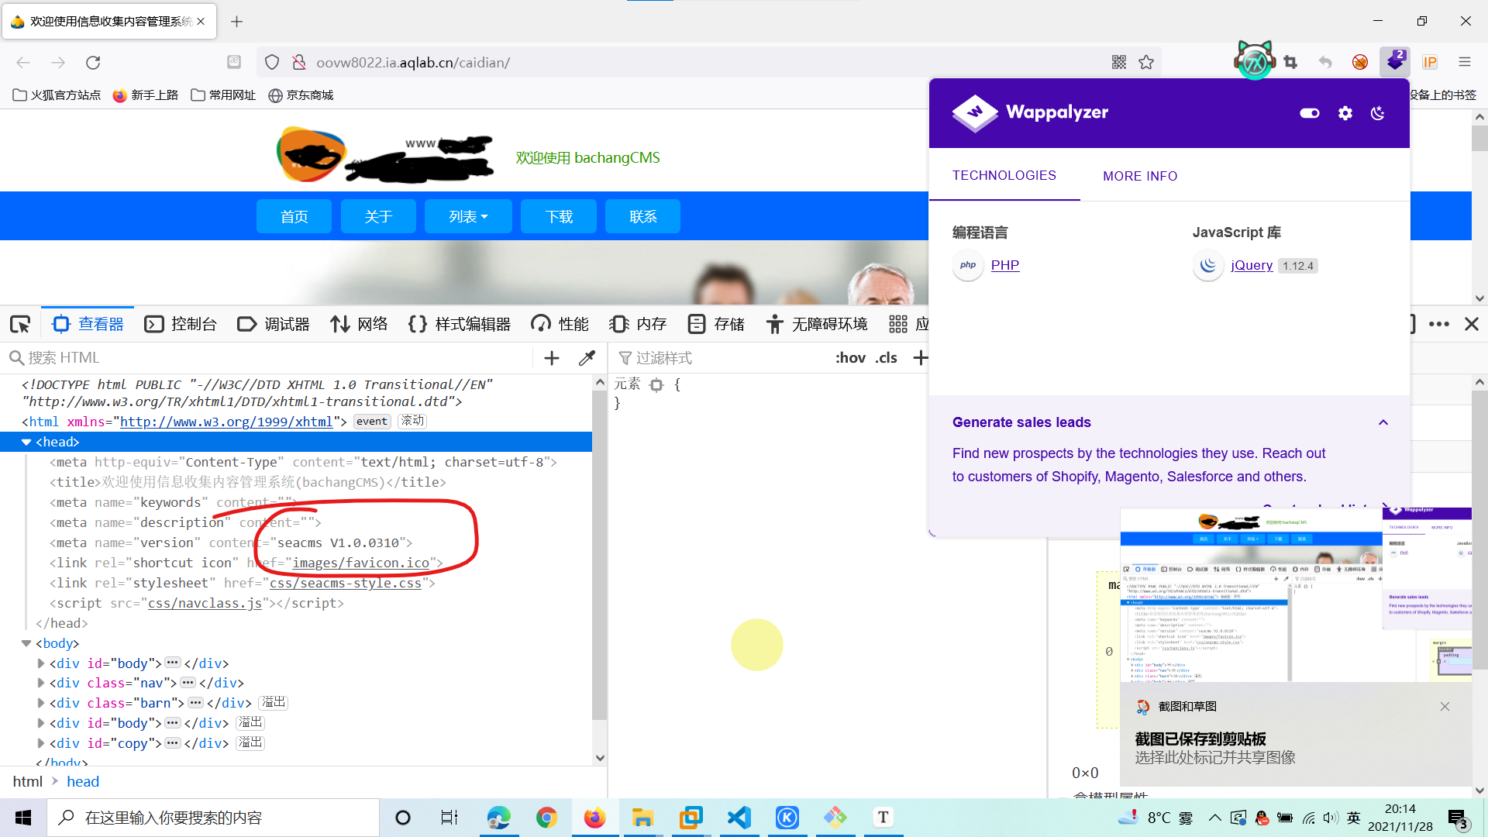1488x837 pixels.
Task: Open the css/seacms-style.css link
Action: click(x=346, y=583)
